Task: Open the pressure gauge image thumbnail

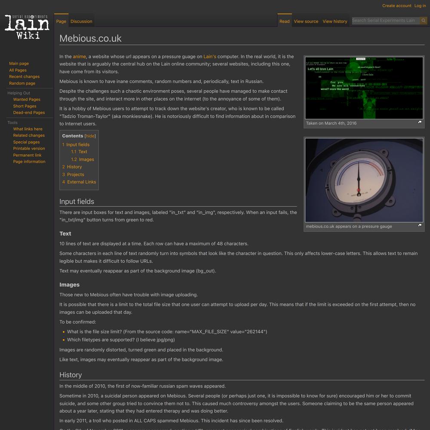Action: click(x=364, y=180)
